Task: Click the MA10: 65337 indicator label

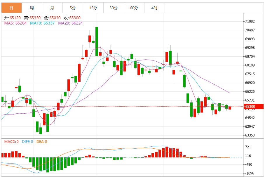Action: (42, 23)
